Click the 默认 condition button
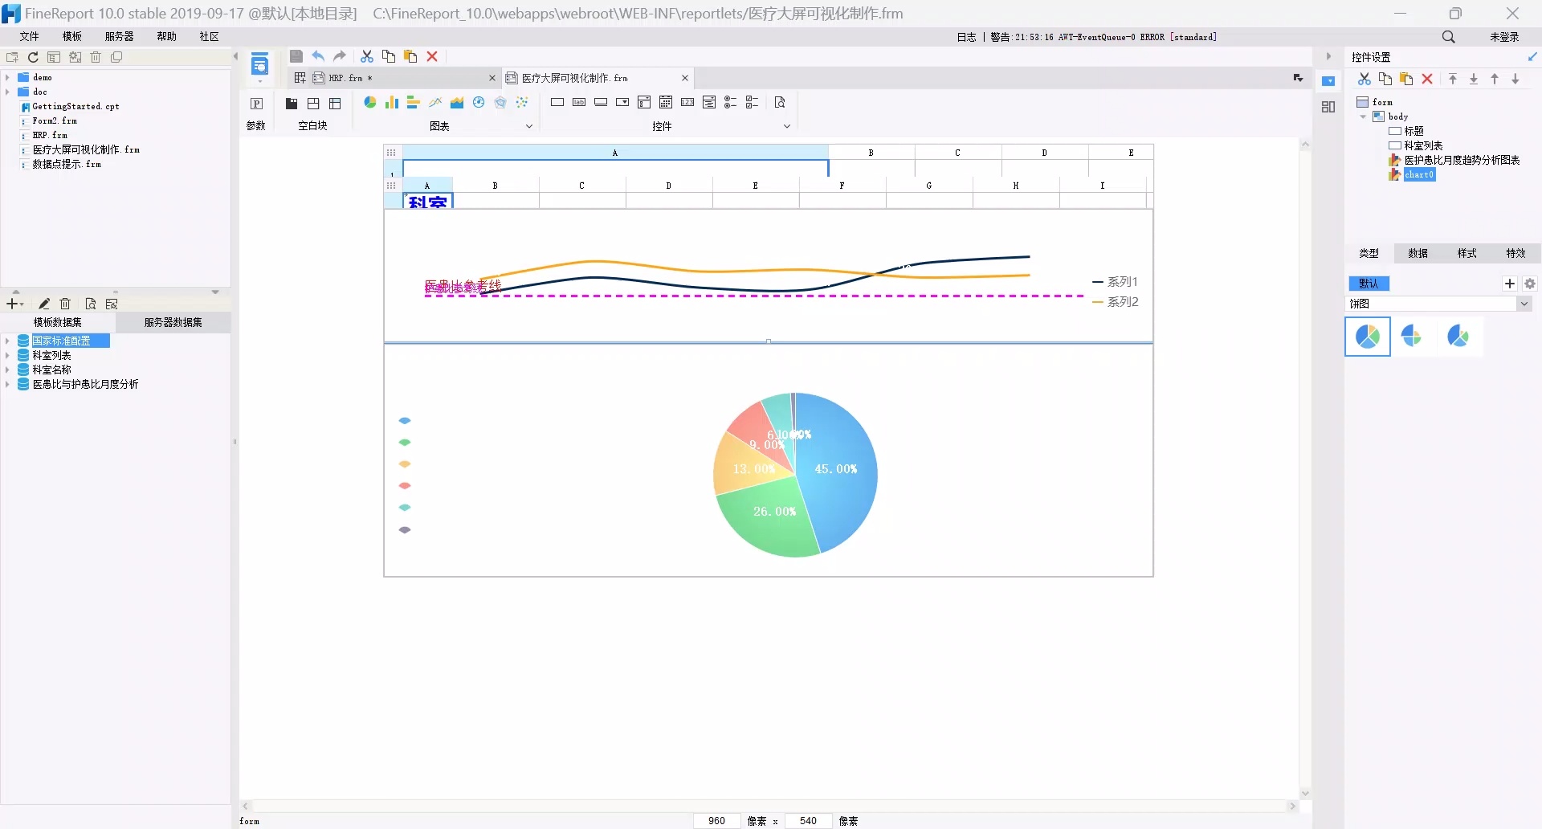1542x829 pixels. (1369, 284)
